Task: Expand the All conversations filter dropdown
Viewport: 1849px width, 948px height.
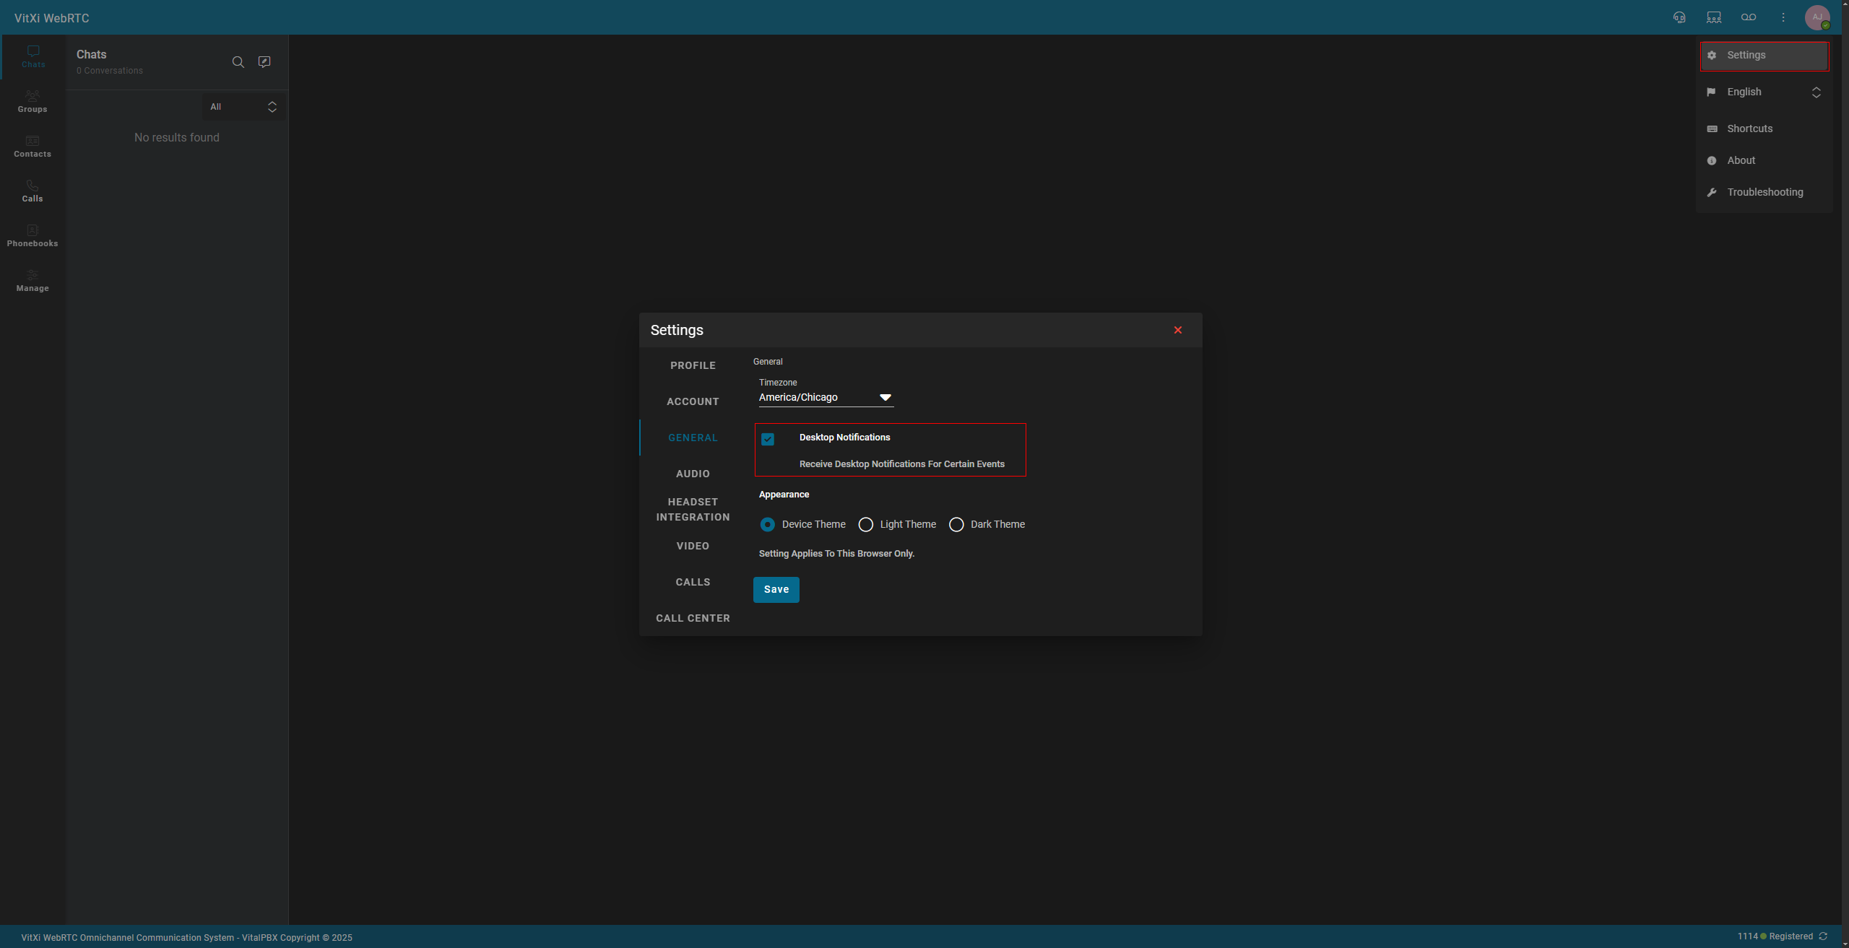Action: point(243,107)
